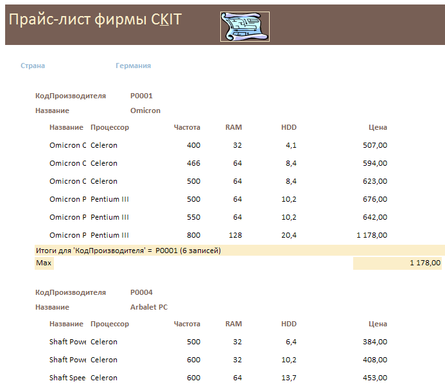Image resolution: width=445 pixels, height=388 pixels.
Task: Click Цена column header in Arbalet PC group
Action: tap(378, 324)
